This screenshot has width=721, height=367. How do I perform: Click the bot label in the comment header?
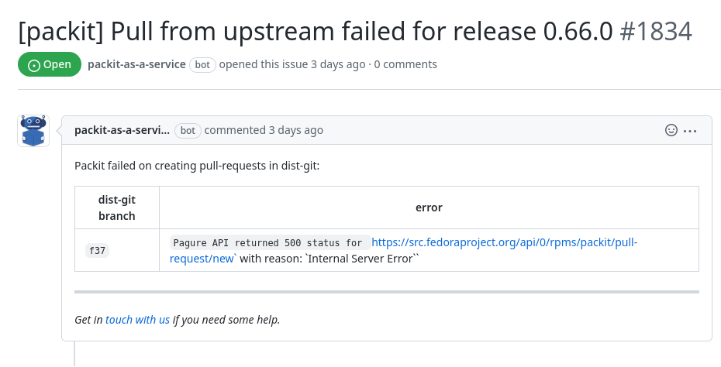point(188,130)
